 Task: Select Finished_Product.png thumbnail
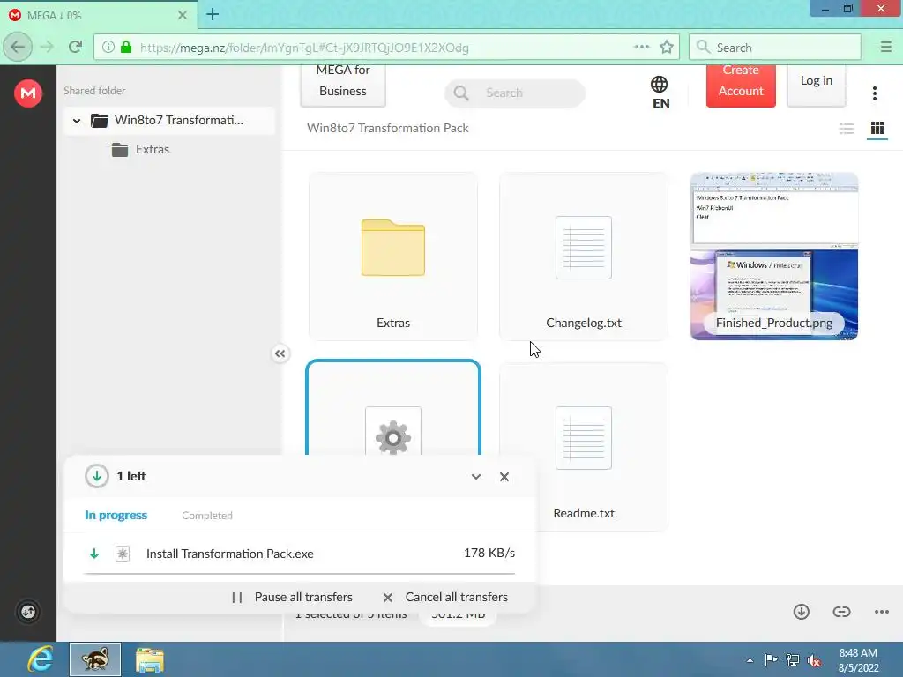pyautogui.click(x=774, y=257)
